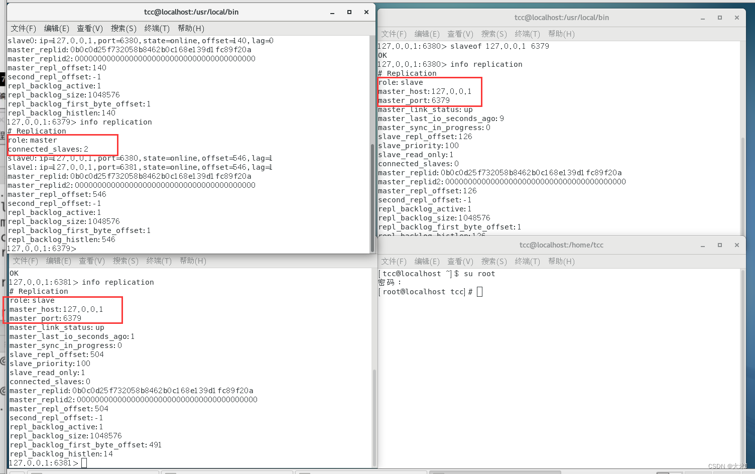The width and height of the screenshot is (755, 474).
Task: Click master_last_io_seconds_ago:9 in the 6380 terminal
Action: coord(441,118)
